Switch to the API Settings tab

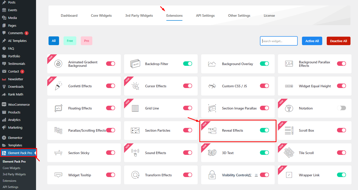[205, 15]
